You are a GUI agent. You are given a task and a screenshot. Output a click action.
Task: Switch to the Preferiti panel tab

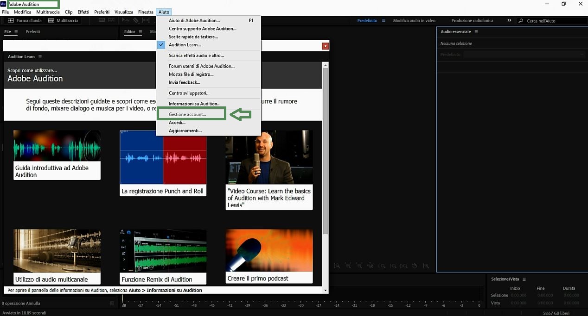click(33, 31)
